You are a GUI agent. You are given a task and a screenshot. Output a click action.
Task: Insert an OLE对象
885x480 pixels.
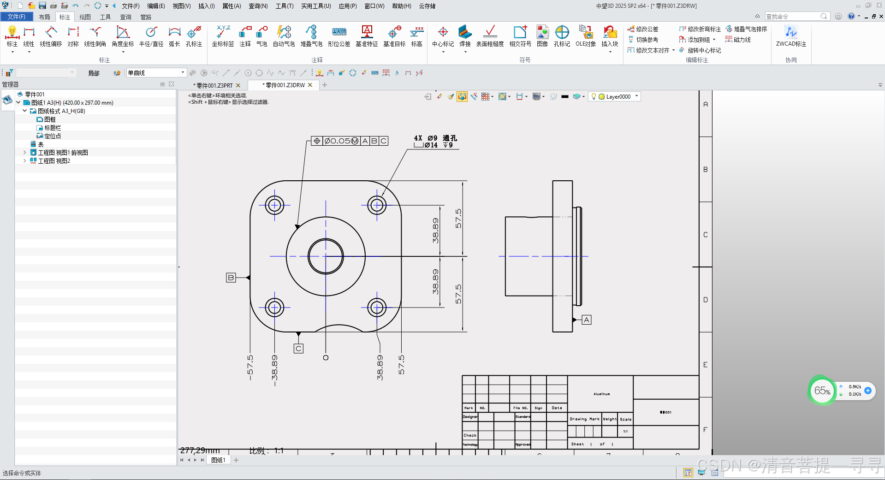[586, 36]
